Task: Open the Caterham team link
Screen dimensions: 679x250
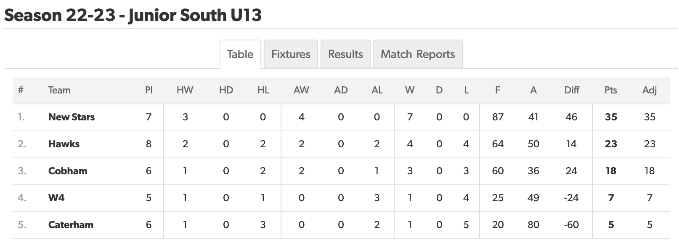Action: click(x=71, y=225)
